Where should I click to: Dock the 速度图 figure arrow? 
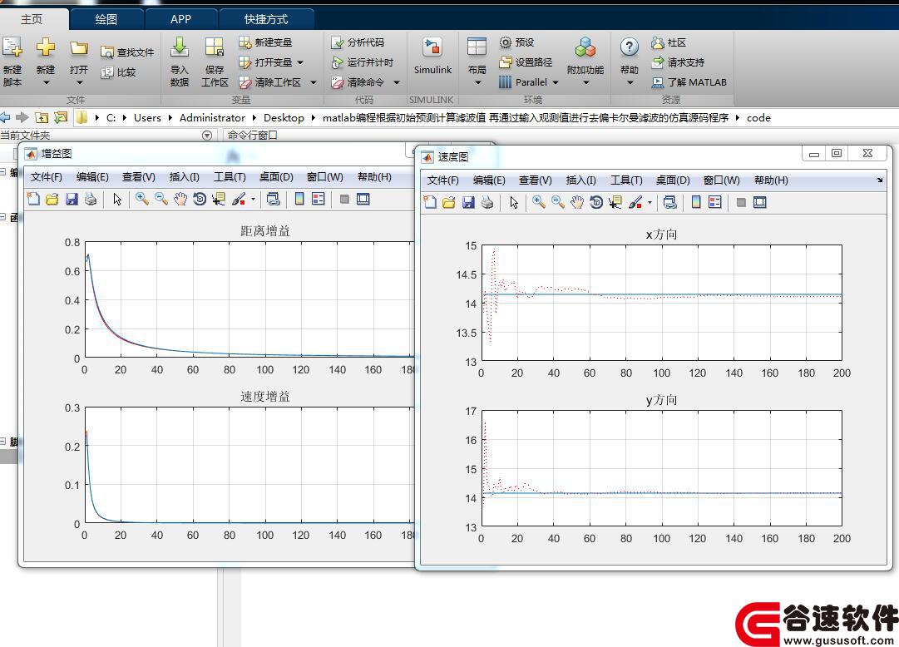880,180
